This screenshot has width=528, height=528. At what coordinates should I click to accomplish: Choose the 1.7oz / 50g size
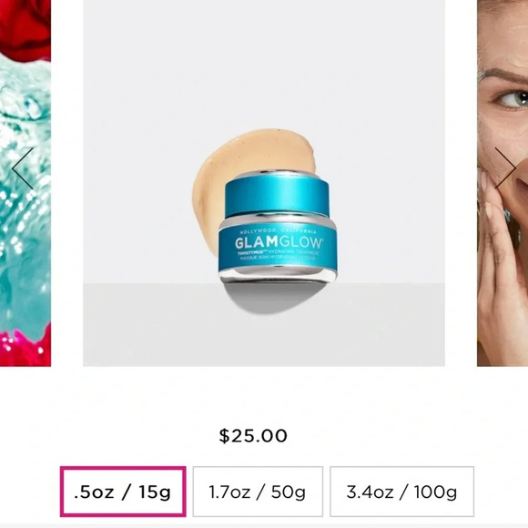click(258, 492)
